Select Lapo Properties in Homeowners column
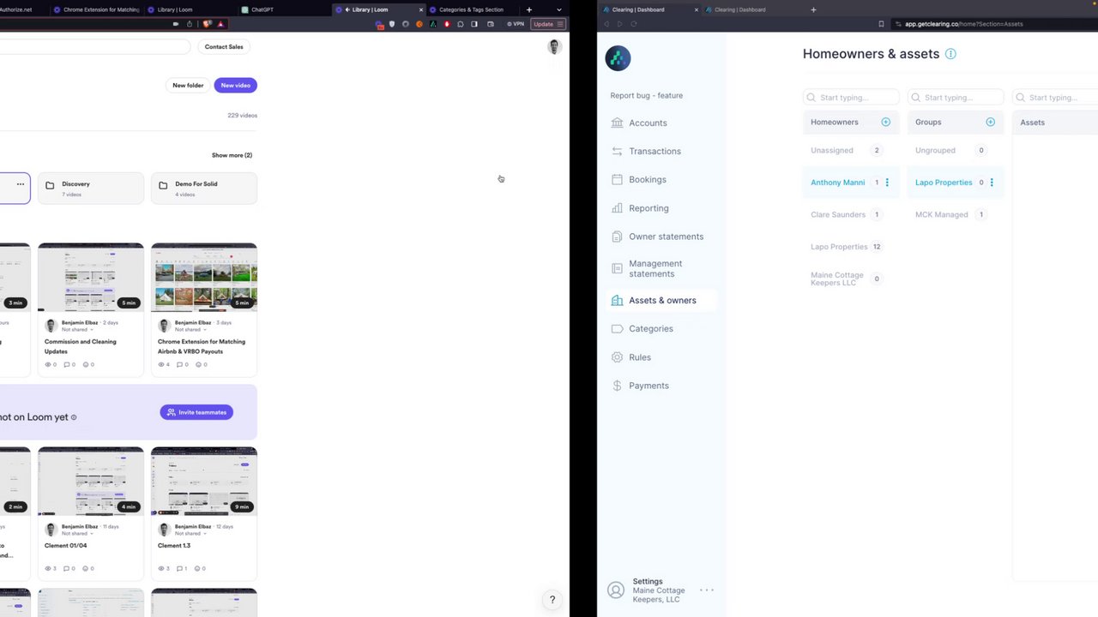Viewport: 1098px width, 617px height. pyautogui.click(x=851, y=247)
